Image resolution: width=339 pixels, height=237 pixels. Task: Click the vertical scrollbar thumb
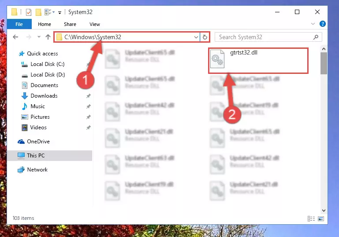click(324, 63)
